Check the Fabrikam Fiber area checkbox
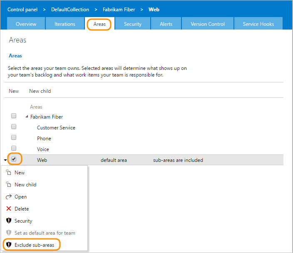 click(14, 116)
